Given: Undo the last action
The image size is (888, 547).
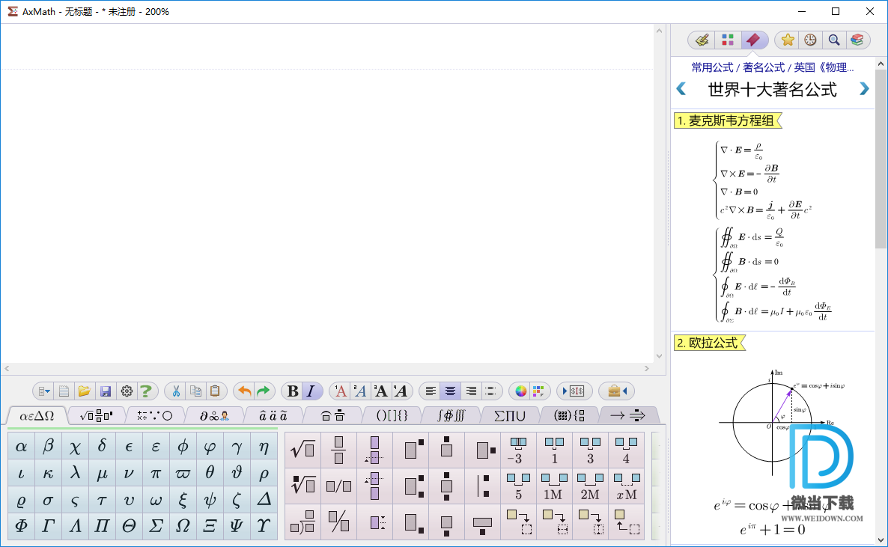Looking at the screenshot, I should point(245,391).
